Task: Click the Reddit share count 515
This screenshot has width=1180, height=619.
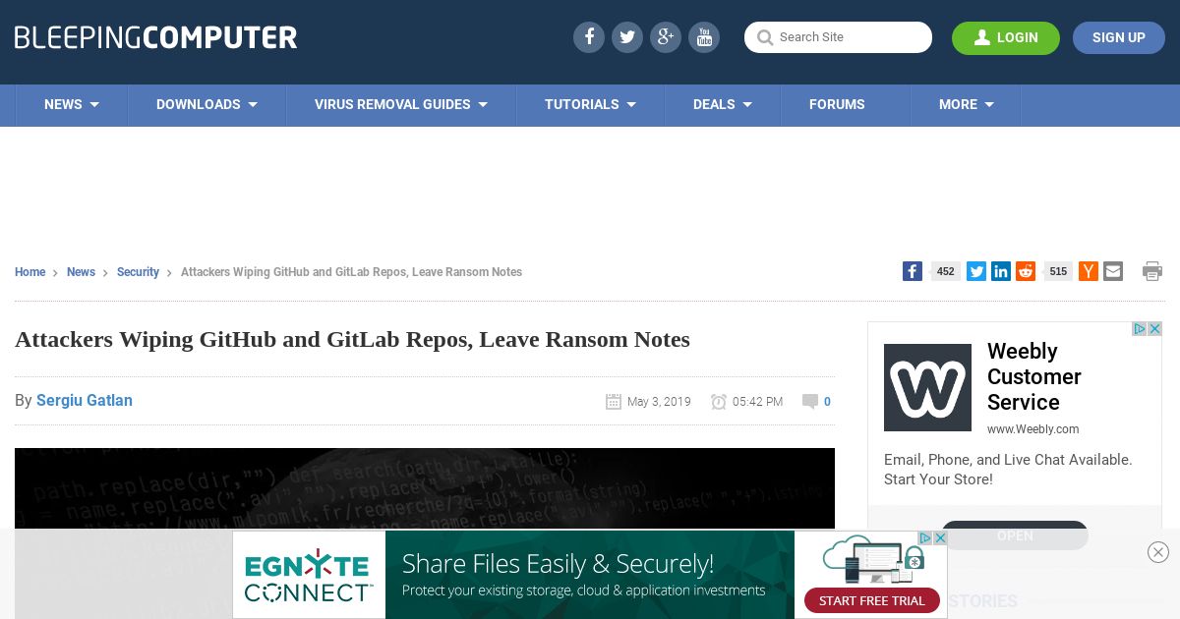Action: click(1058, 271)
